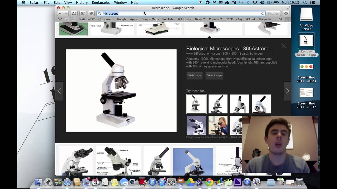This screenshot has width=337, height=189.
Task: Go forward with Safari's forward arrow
Action: click(66, 13)
